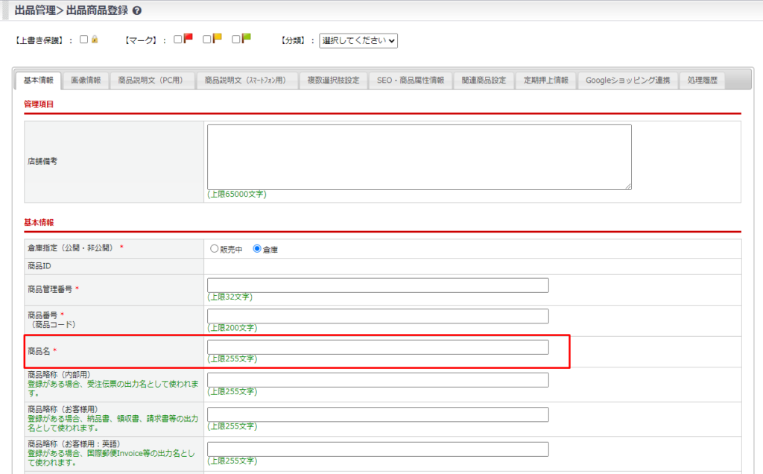763x474 pixels.
Task: Grab the 店舗備考 textarea resize handle
Action: pos(628,186)
